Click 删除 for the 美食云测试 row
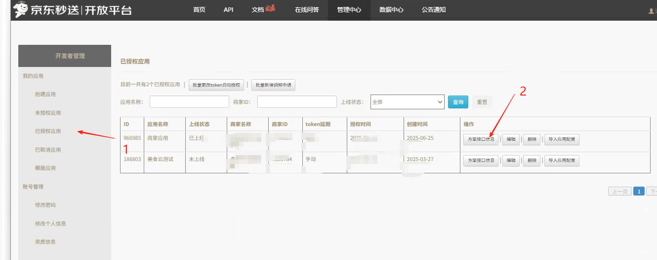Screen dimensions: 657x260 click(x=532, y=161)
